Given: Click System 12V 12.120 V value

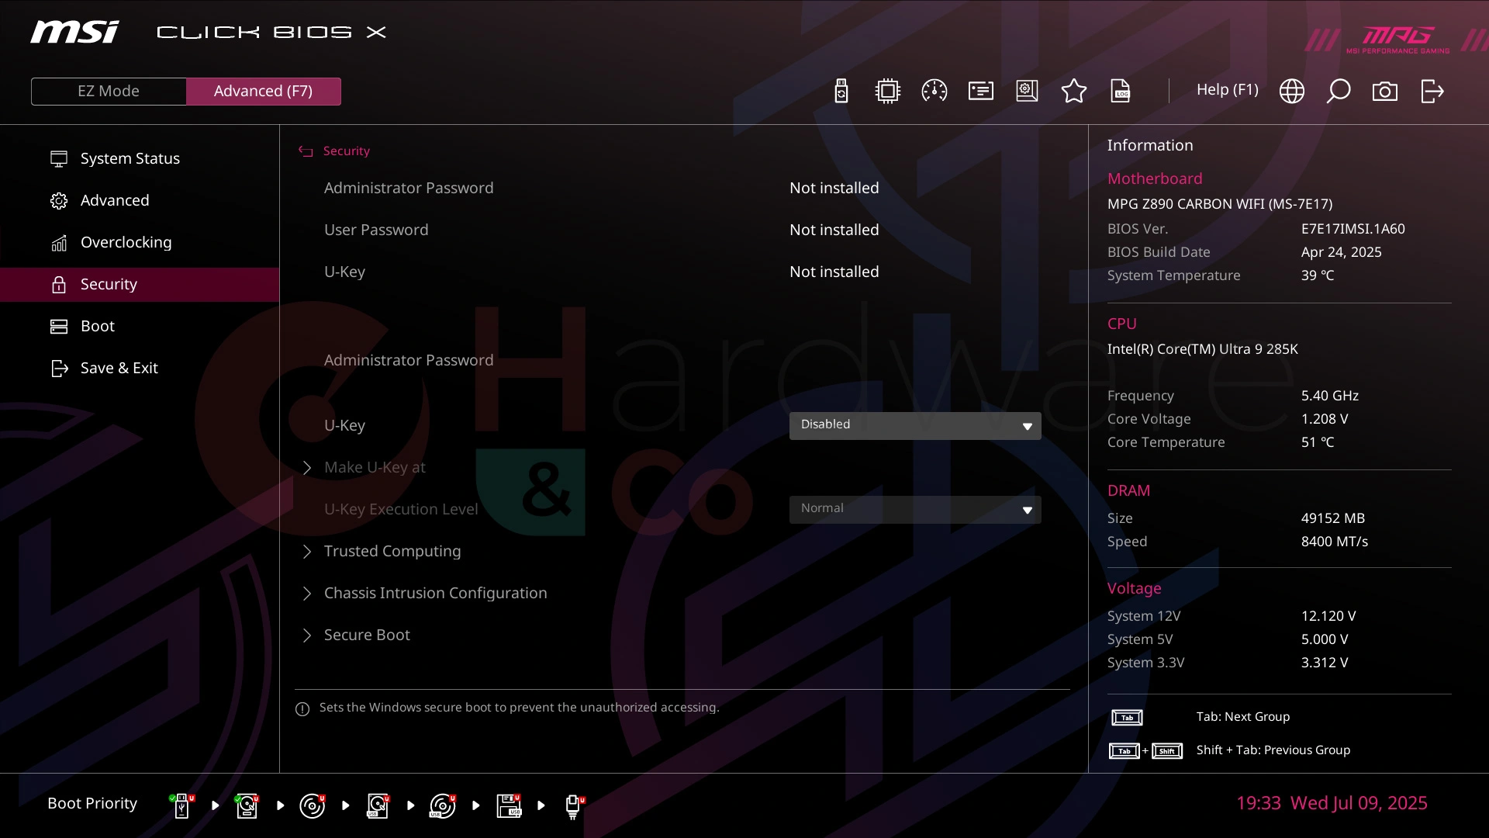Looking at the screenshot, I should tap(1328, 616).
